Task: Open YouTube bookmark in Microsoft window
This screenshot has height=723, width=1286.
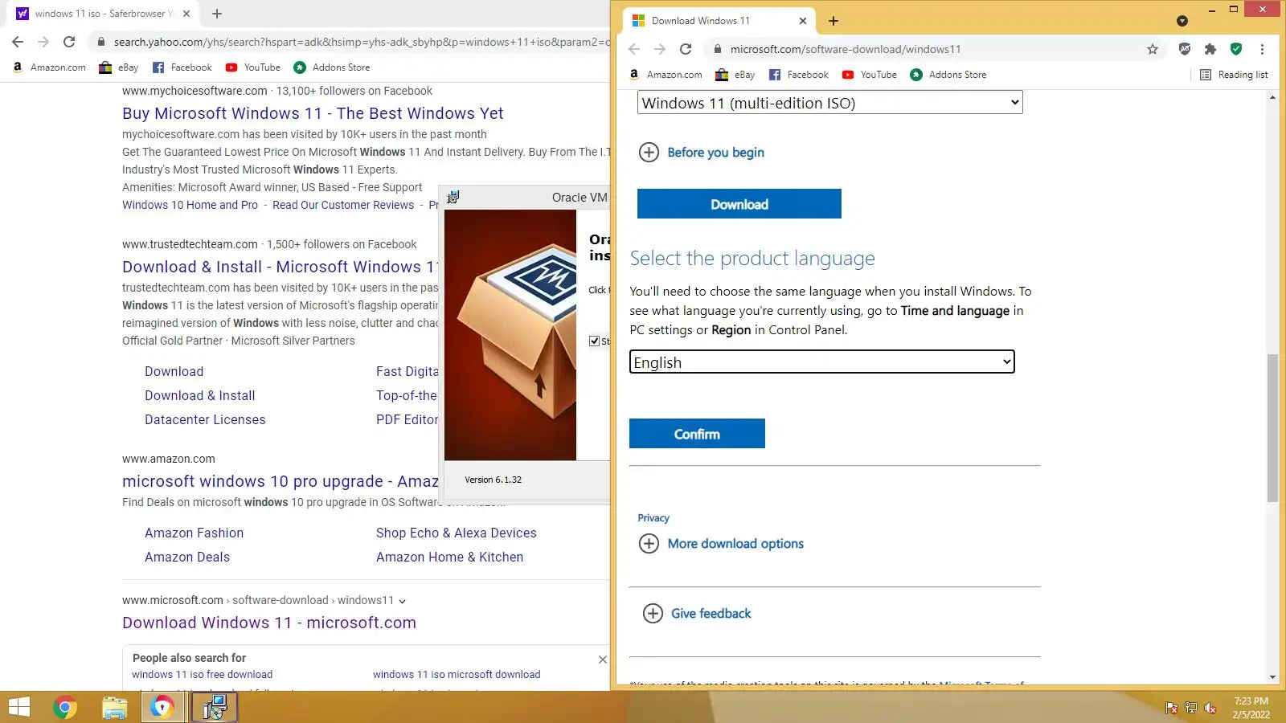Action: tap(870, 75)
